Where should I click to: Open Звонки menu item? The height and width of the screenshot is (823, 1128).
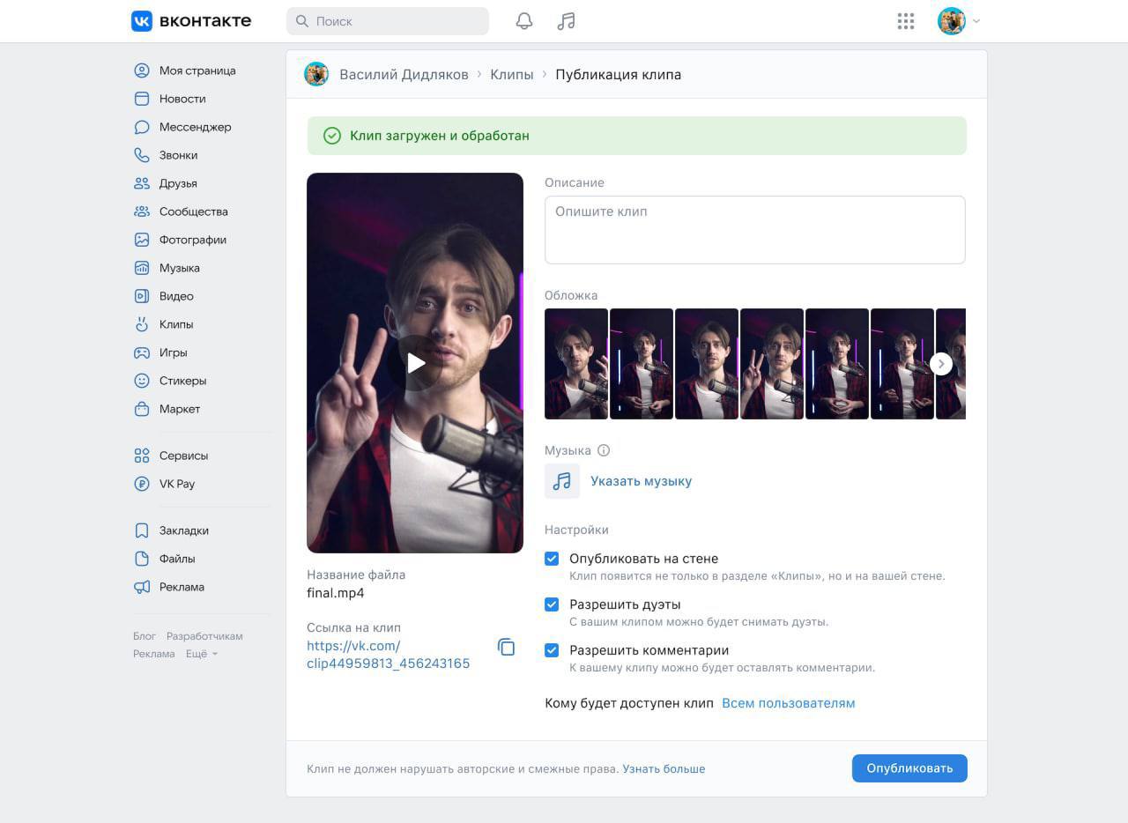click(179, 155)
